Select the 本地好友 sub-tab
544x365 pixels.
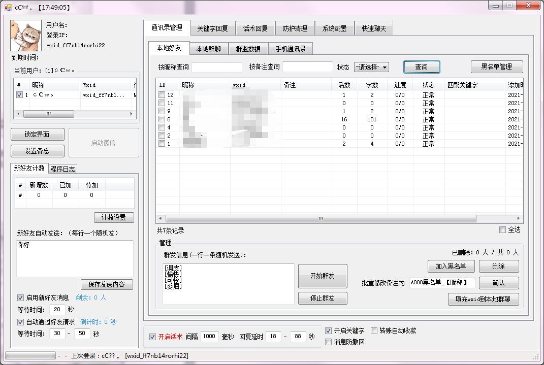169,48
